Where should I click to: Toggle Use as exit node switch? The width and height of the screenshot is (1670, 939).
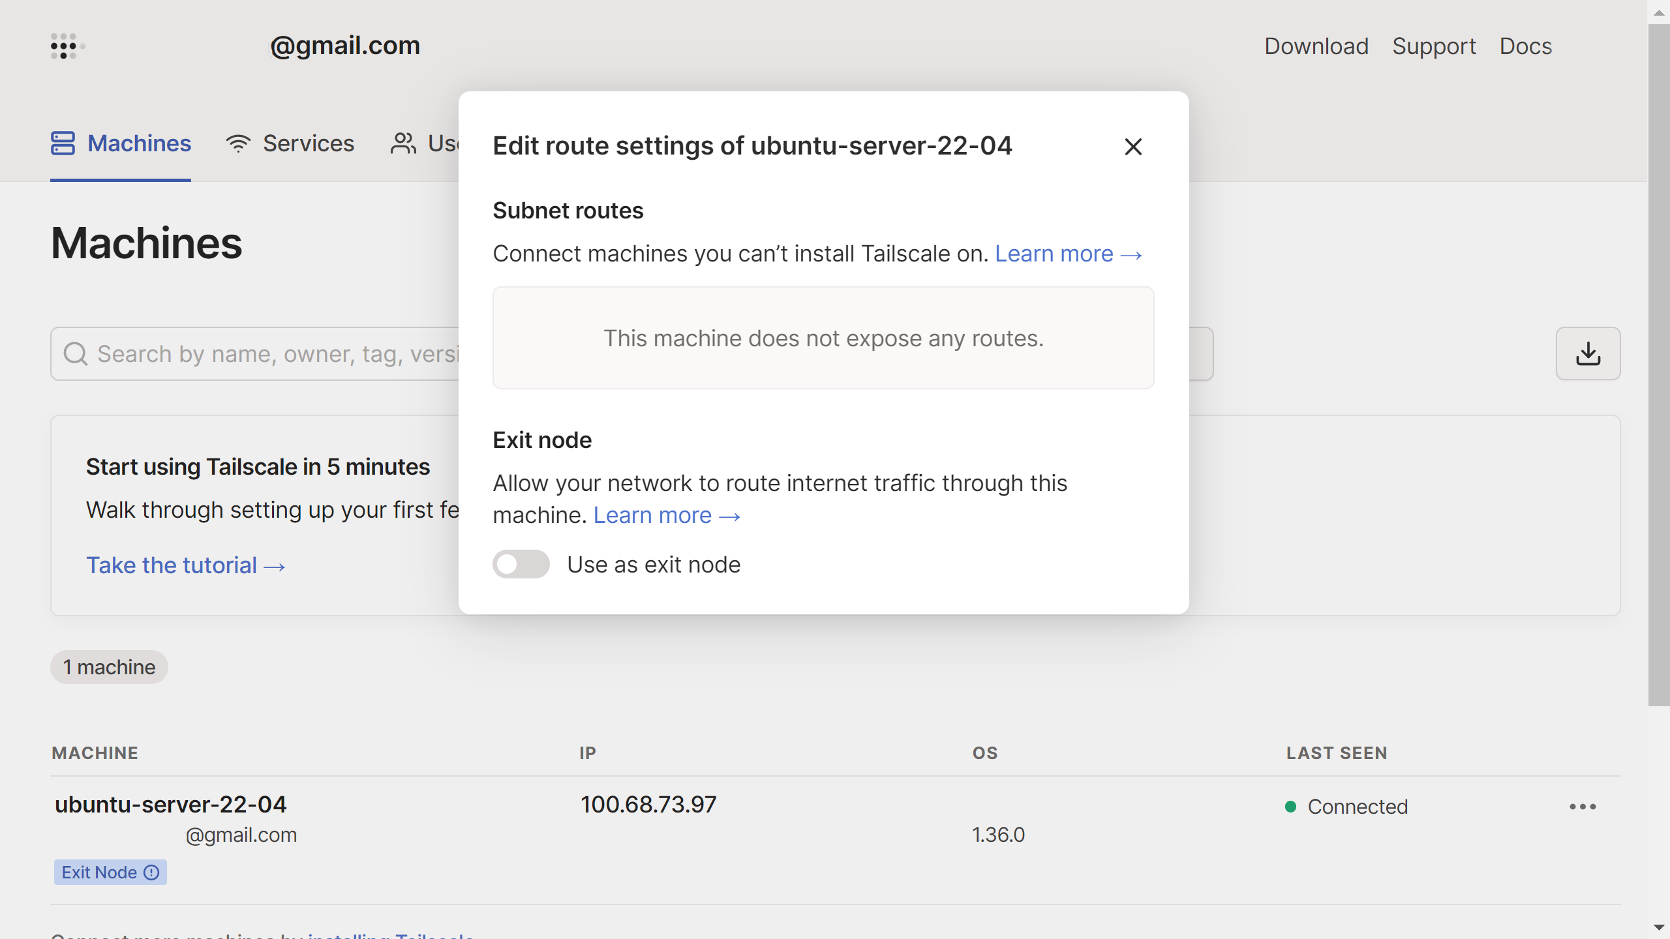[521, 564]
